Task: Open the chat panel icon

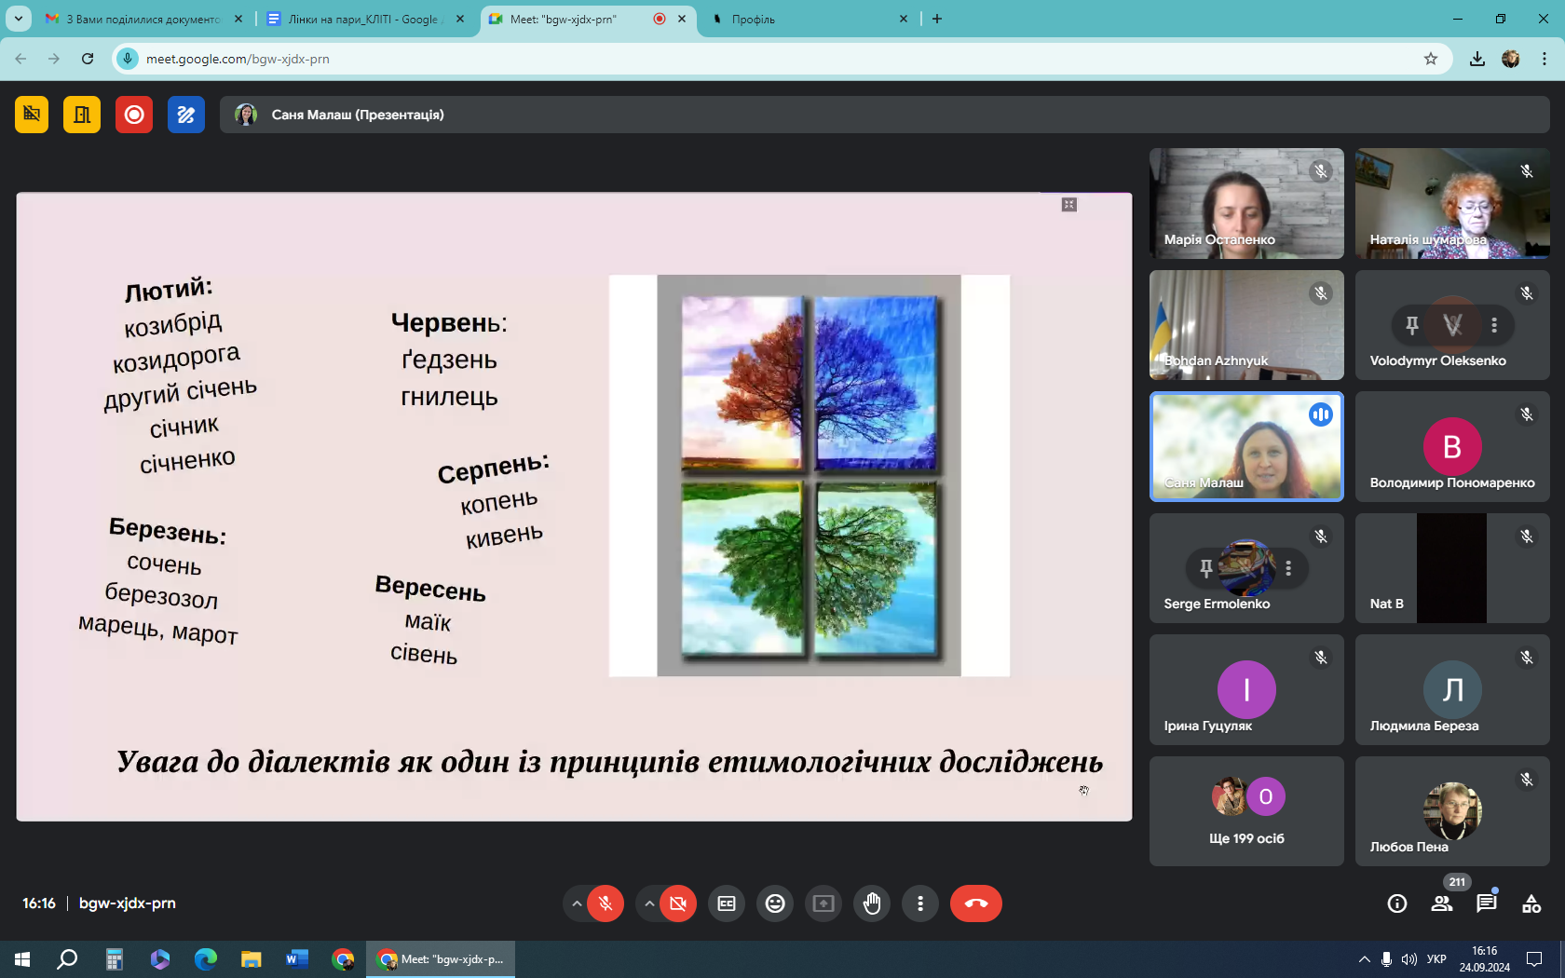Action: [1486, 903]
